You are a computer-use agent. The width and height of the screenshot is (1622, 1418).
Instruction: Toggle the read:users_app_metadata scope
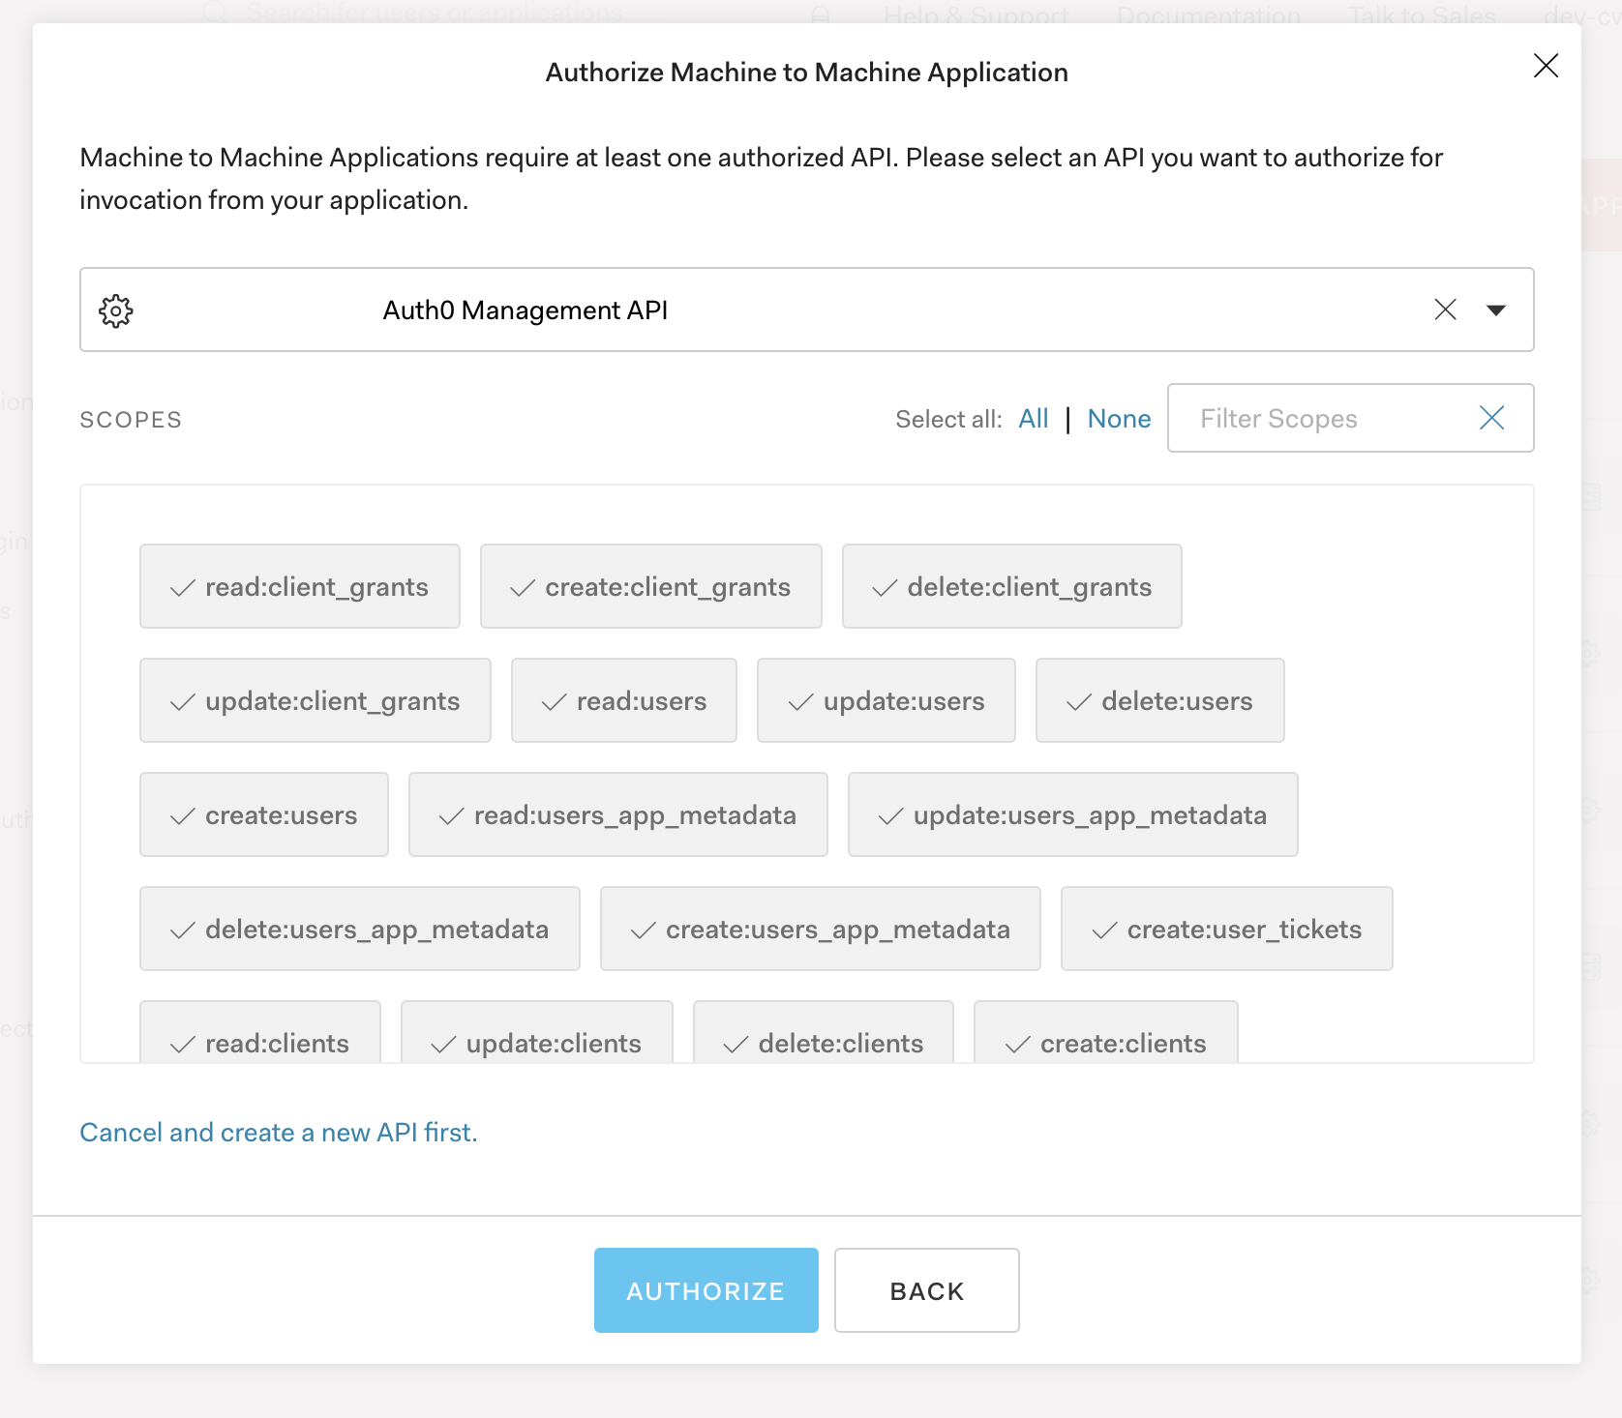point(617,814)
